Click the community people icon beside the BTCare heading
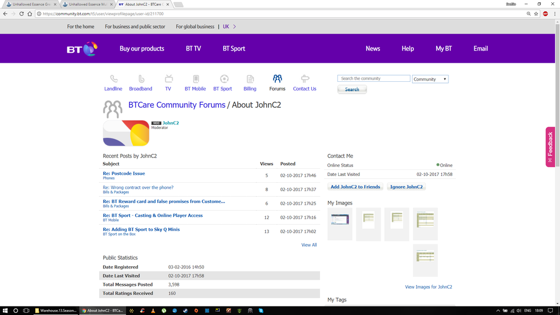This screenshot has width=560, height=315. pos(113,109)
